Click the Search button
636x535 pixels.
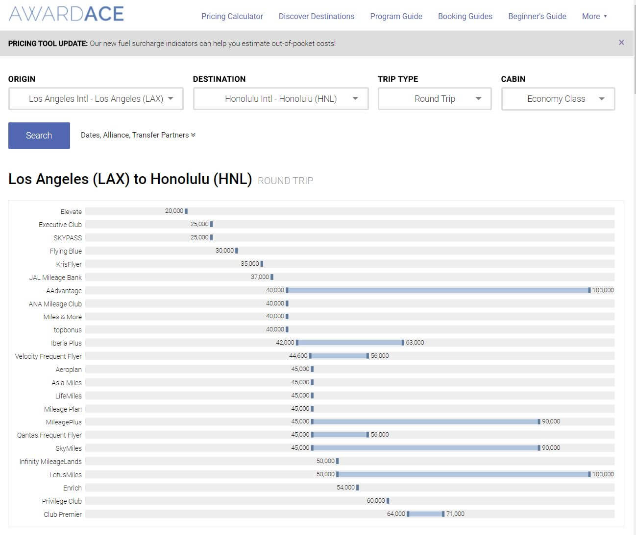point(39,136)
